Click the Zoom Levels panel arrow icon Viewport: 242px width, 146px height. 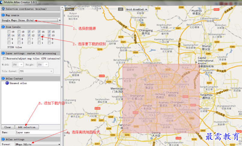click(3, 27)
